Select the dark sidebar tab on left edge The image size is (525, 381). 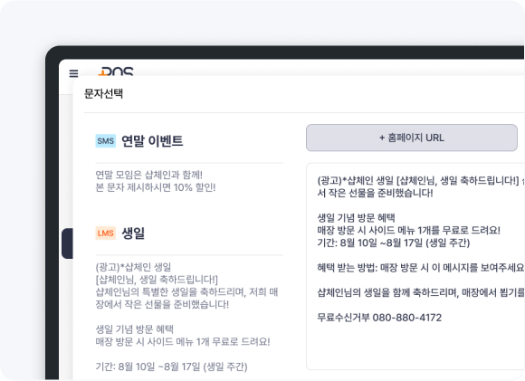[67, 243]
